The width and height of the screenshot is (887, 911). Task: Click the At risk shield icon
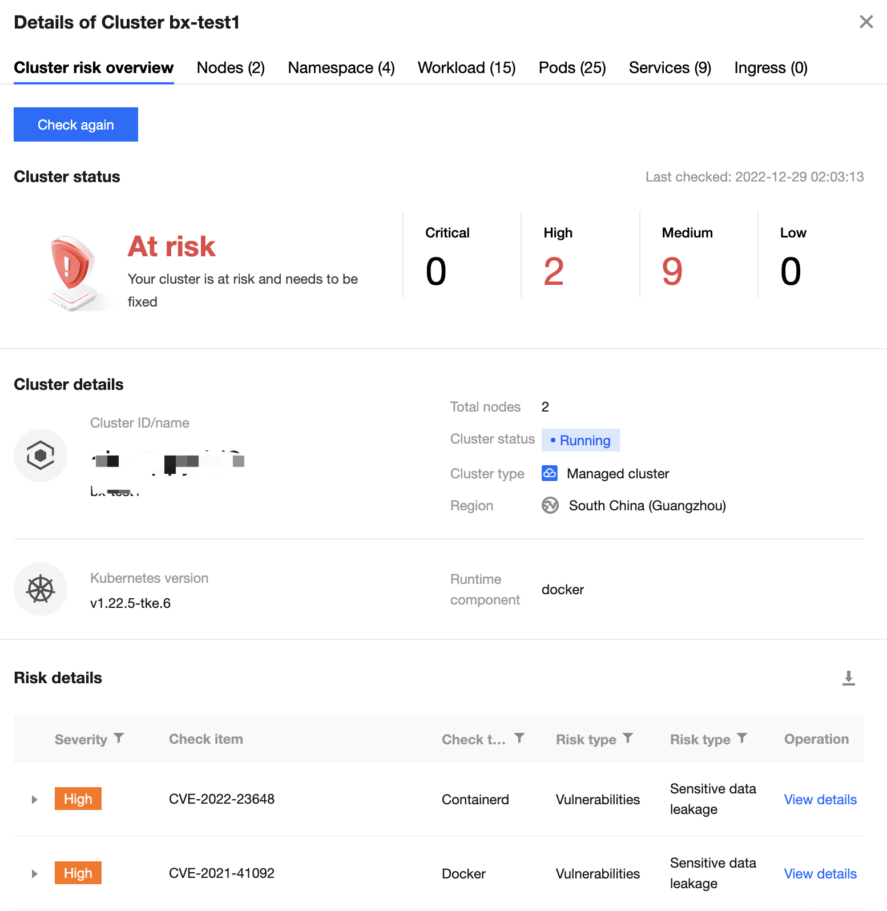71,271
